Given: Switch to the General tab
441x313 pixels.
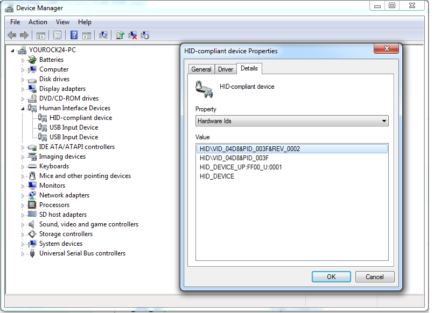Looking at the screenshot, I should tap(201, 69).
